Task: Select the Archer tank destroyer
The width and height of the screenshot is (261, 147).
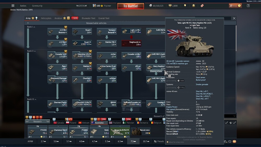Action: [107, 55]
